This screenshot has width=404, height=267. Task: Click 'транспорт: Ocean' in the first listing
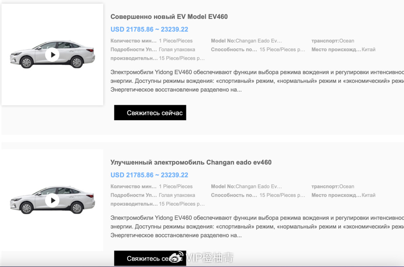[332, 41]
